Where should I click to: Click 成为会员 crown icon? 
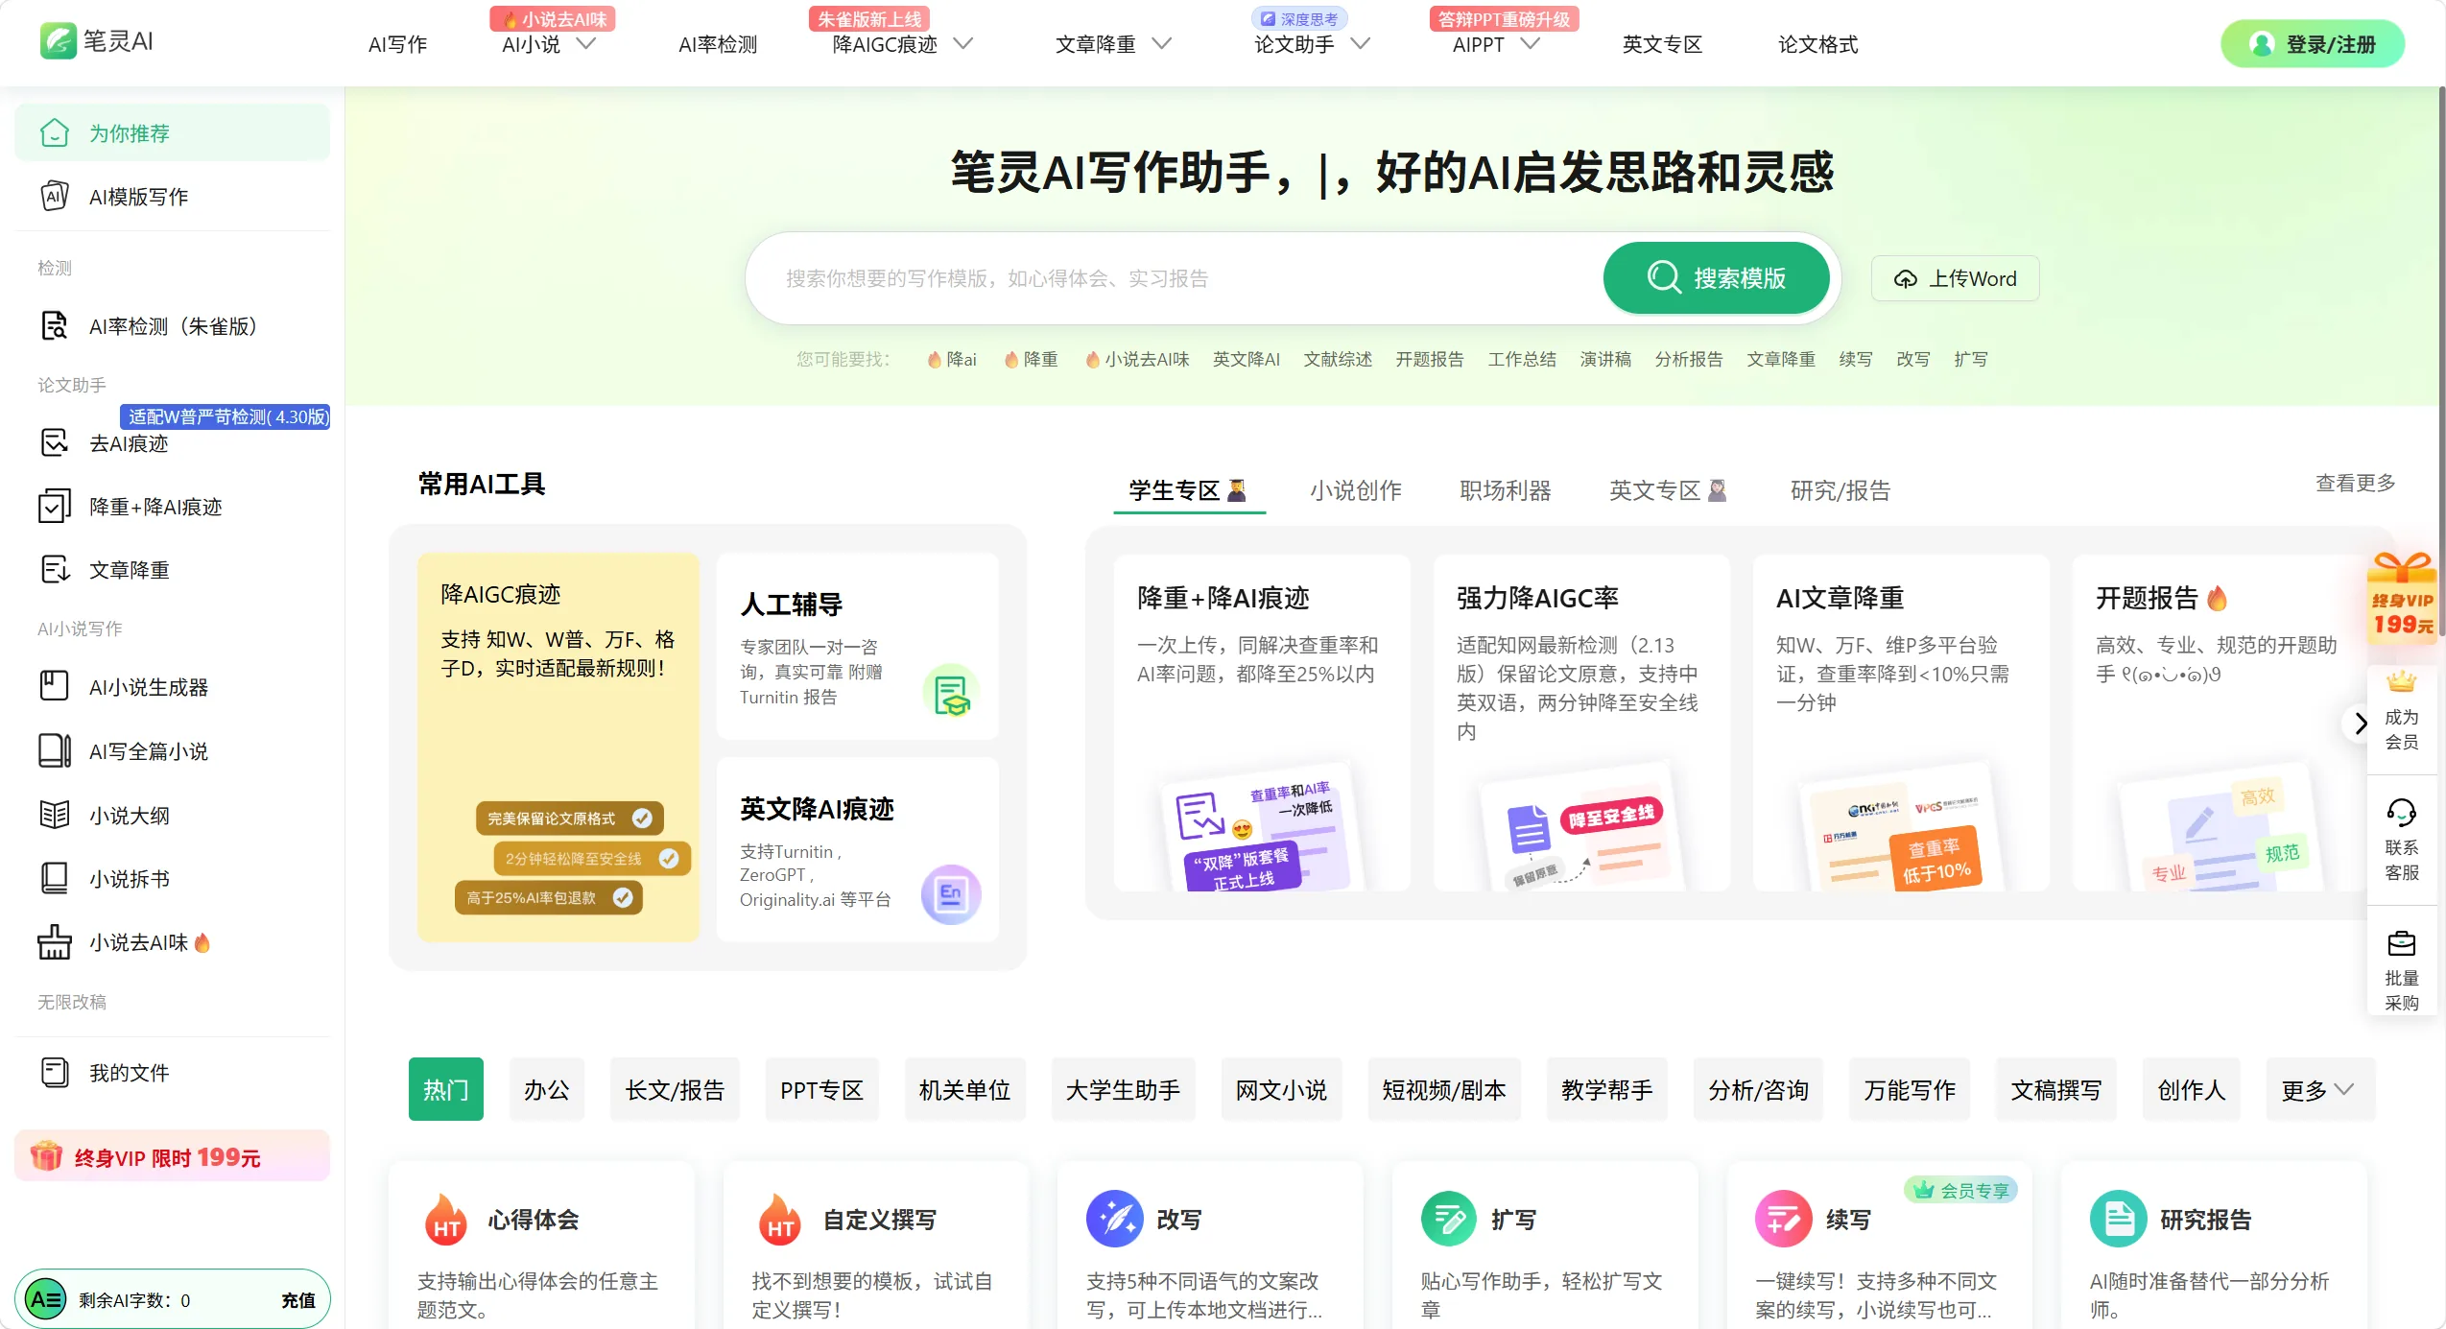[x=2401, y=682]
